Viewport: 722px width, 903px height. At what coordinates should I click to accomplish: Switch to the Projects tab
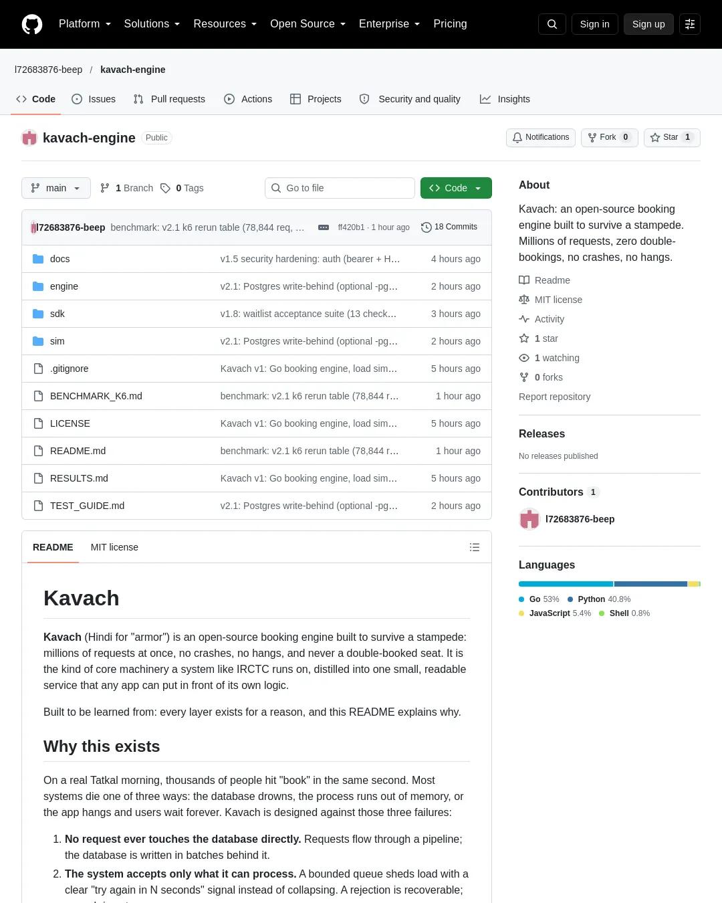coord(316,99)
